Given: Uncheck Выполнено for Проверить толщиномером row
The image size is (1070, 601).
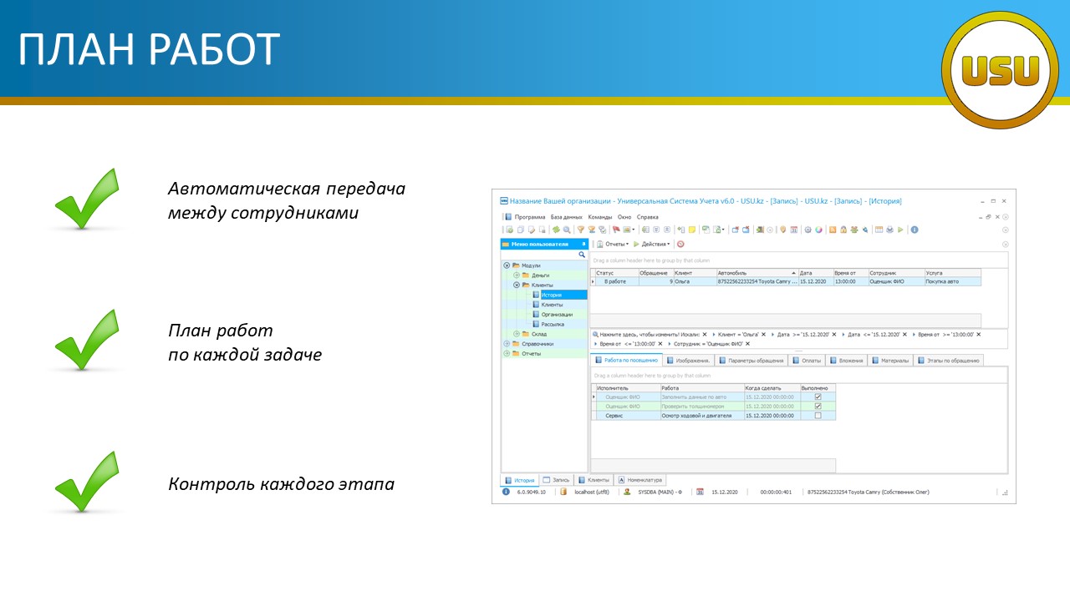Looking at the screenshot, I should 818,407.
